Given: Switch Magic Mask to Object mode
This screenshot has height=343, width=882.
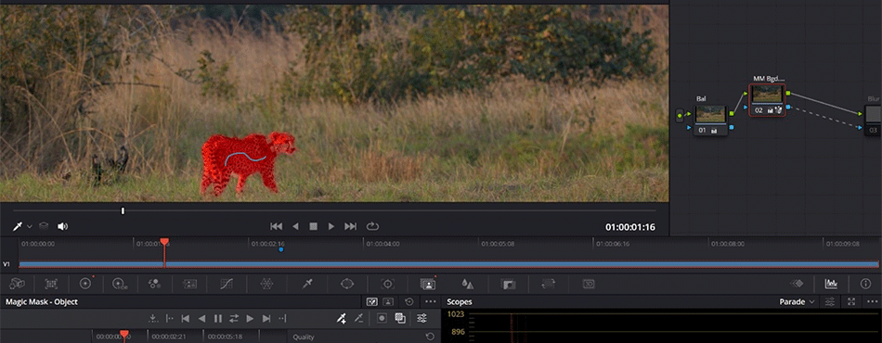Looking at the screenshot, I should [x=372, y=302].
